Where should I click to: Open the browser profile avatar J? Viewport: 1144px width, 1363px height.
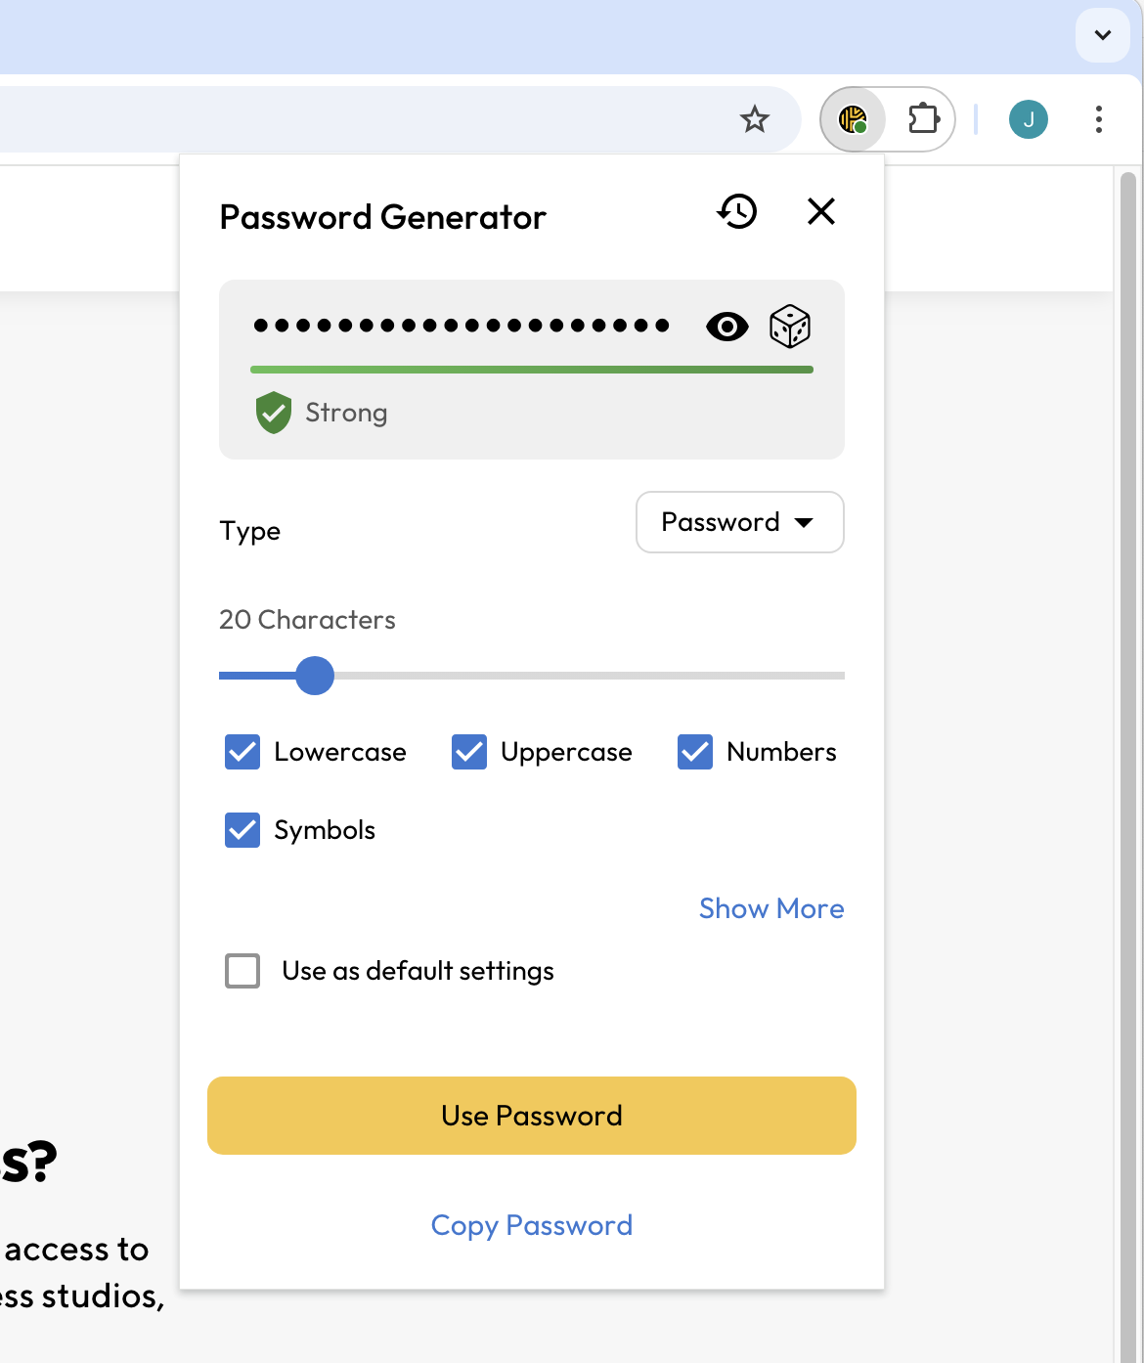[x=1028, y=120]
